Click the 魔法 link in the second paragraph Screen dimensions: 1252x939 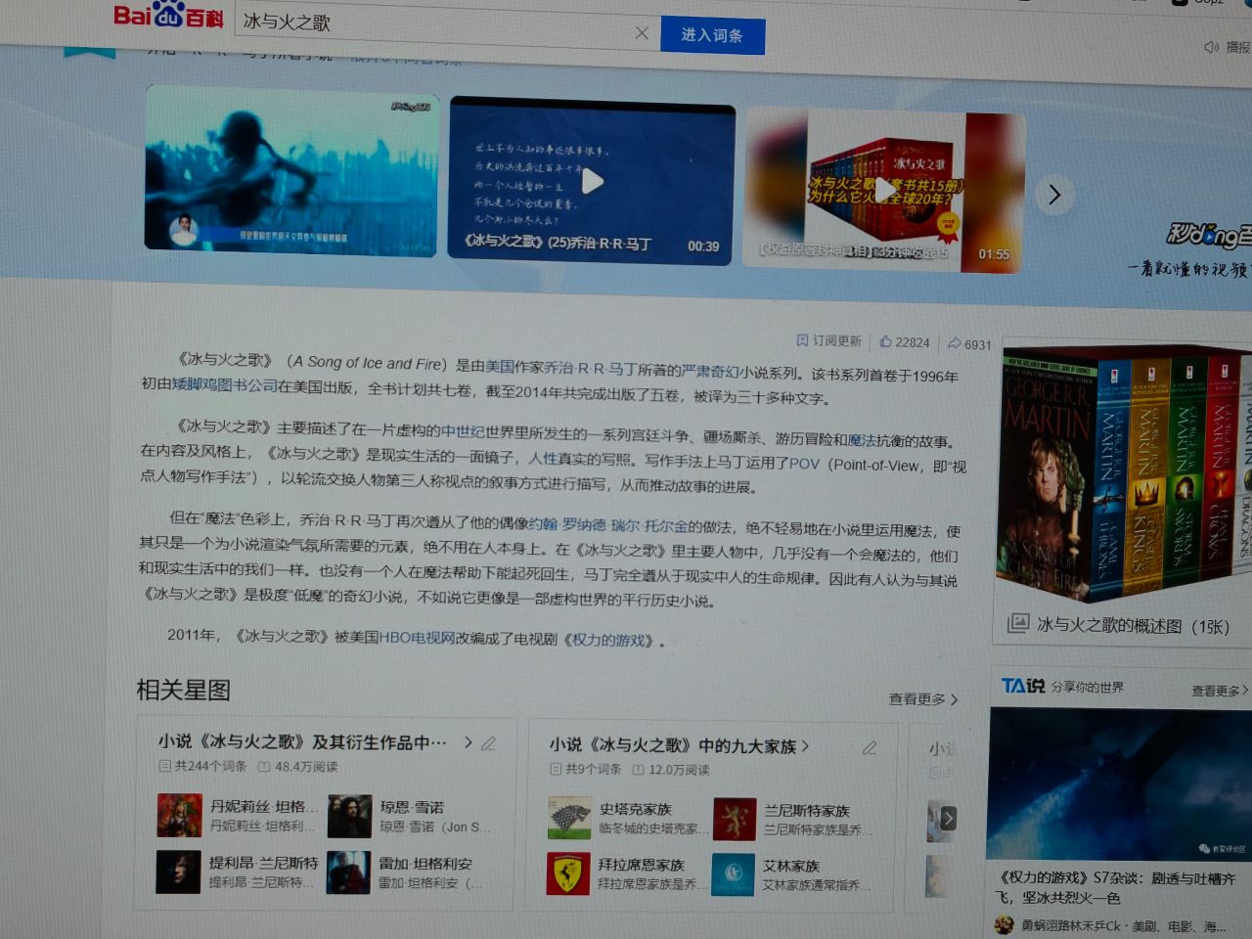click(x=862, y=440)
